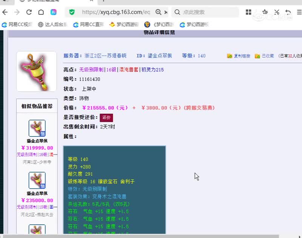Click the 开运孔数 5孔/5孔 line
302x238 pixels.
(x=99, y=204)
